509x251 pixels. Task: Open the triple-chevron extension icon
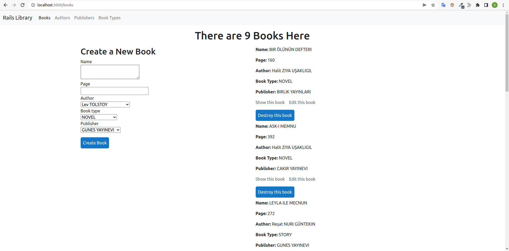pyautogui.click(x=469, y=5)
